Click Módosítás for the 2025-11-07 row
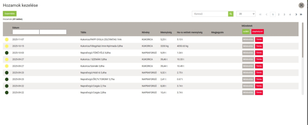The image size is (308, 125). tap(248, 39)
